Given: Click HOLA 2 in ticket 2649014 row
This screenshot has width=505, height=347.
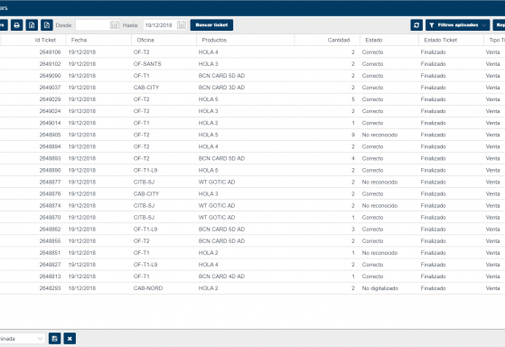Looking at the screenshot, I should [208, 123].
